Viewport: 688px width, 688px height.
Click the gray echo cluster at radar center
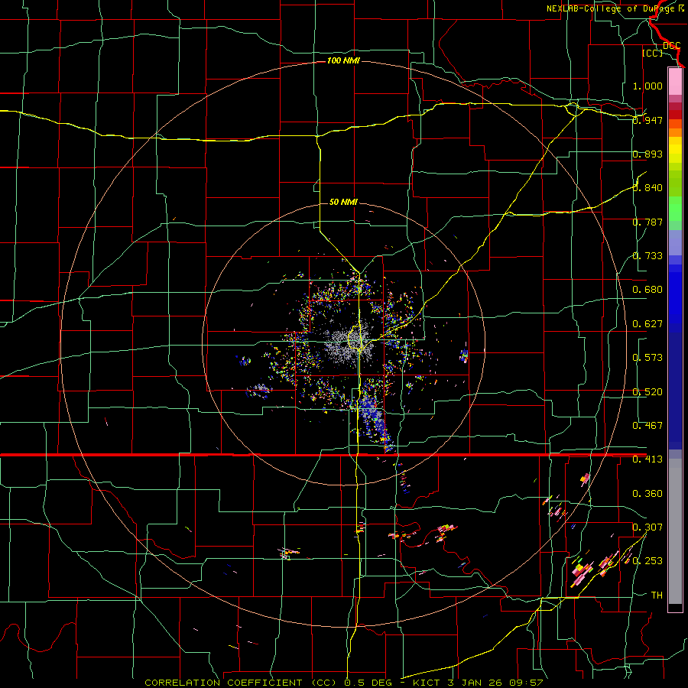click(x=349, y=343)
